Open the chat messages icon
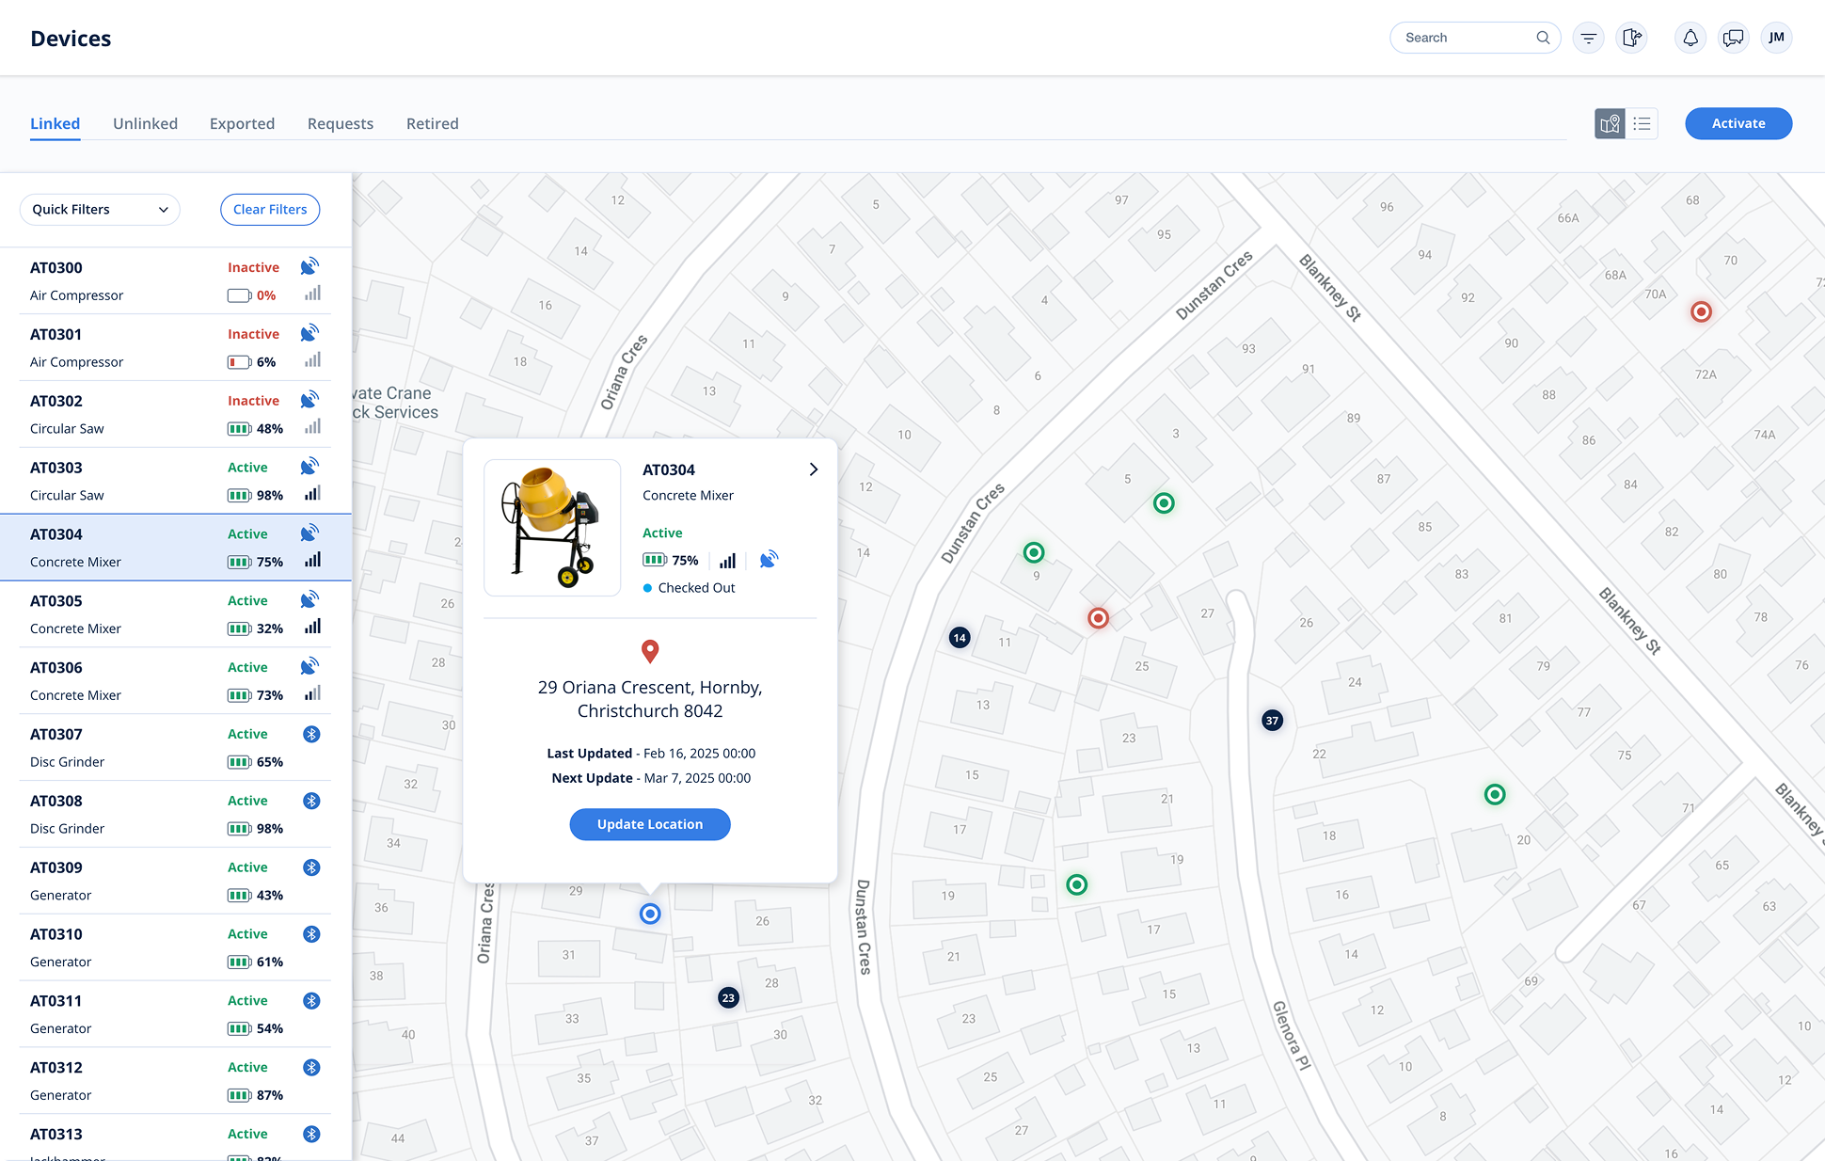1825x1161 pixels. pyautogui.click(x=1733, y=38)
